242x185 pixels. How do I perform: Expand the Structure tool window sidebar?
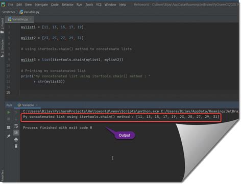[2, 48]
